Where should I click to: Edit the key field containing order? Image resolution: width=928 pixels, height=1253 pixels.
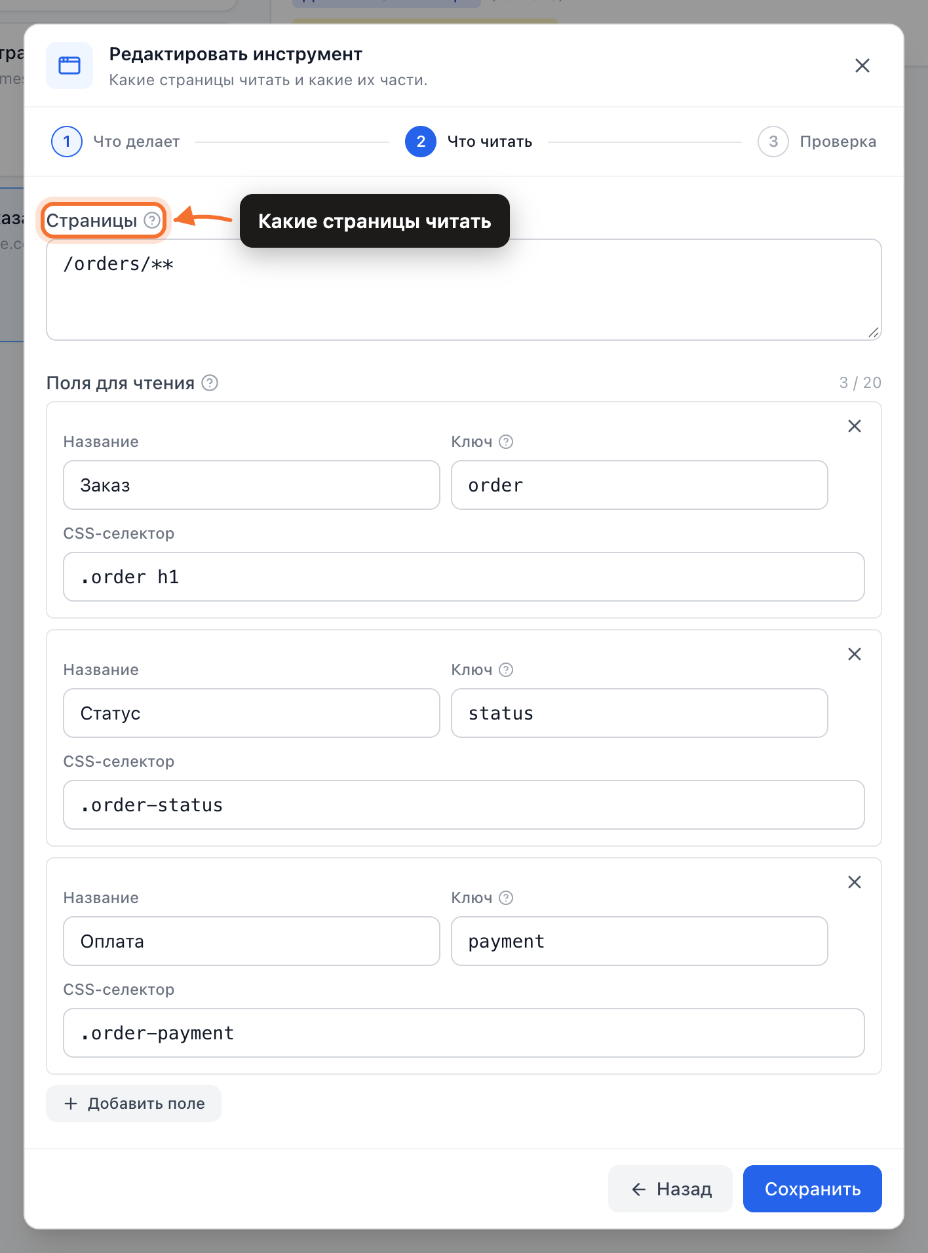[x=640, y=485]
